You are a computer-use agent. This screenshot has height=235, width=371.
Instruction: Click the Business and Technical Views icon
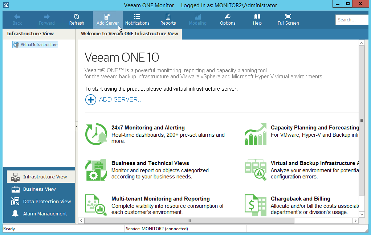[96, 170]
